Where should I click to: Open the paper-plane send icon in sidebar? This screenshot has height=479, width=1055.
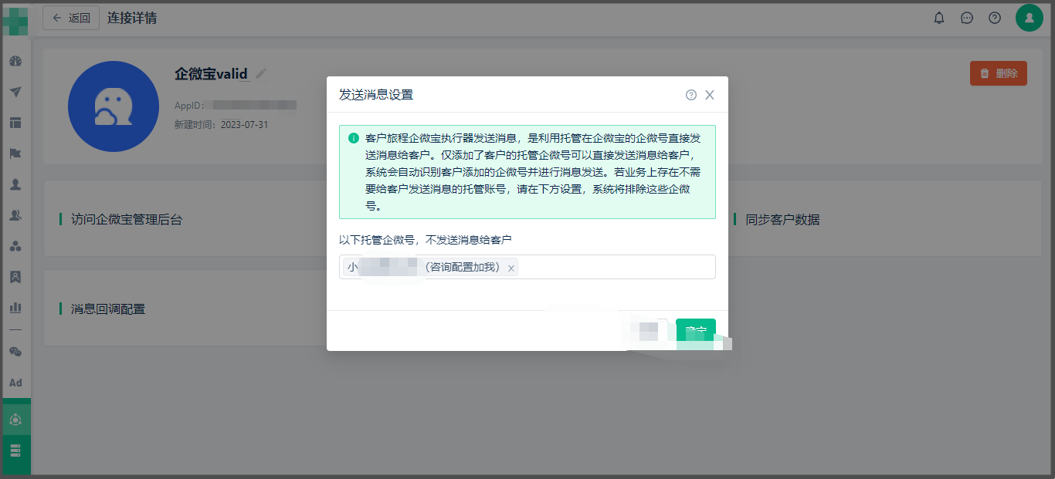15,92
